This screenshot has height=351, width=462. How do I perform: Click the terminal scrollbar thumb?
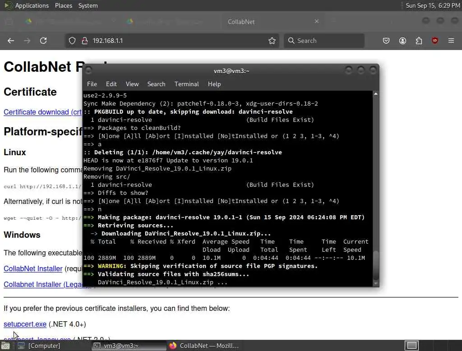point(376,265)
